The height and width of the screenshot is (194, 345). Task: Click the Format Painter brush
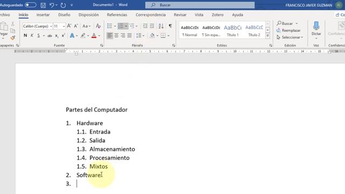tap(13, 38)
